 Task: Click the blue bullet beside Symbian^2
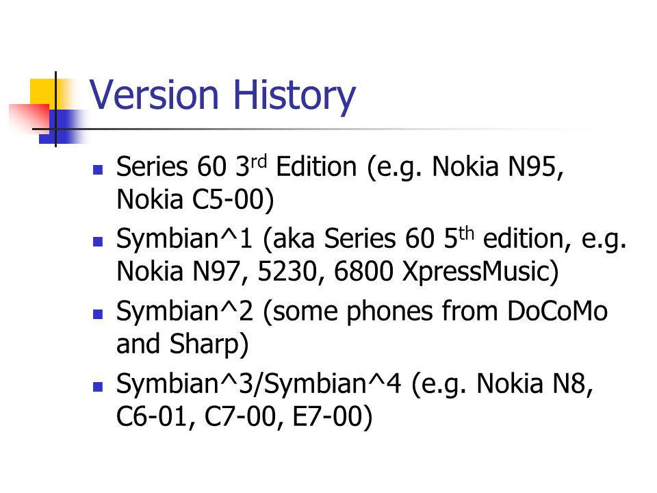(98, 314)
